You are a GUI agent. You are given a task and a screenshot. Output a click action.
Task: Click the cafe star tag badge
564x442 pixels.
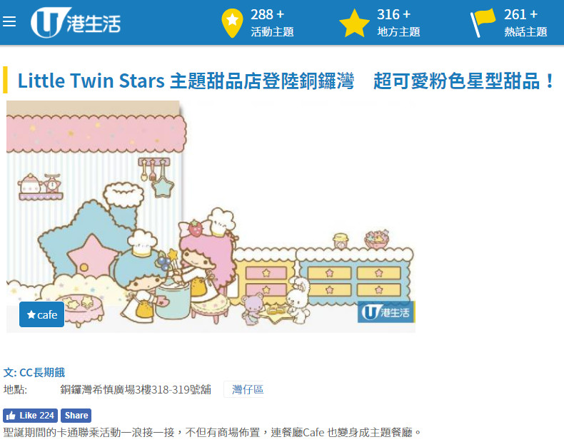41,314
